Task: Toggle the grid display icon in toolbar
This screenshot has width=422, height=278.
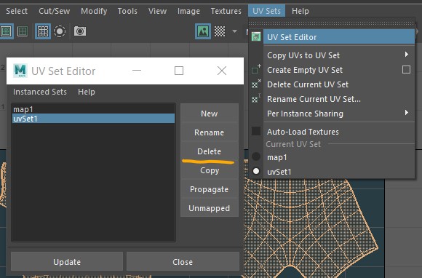Action: [43, 31]
